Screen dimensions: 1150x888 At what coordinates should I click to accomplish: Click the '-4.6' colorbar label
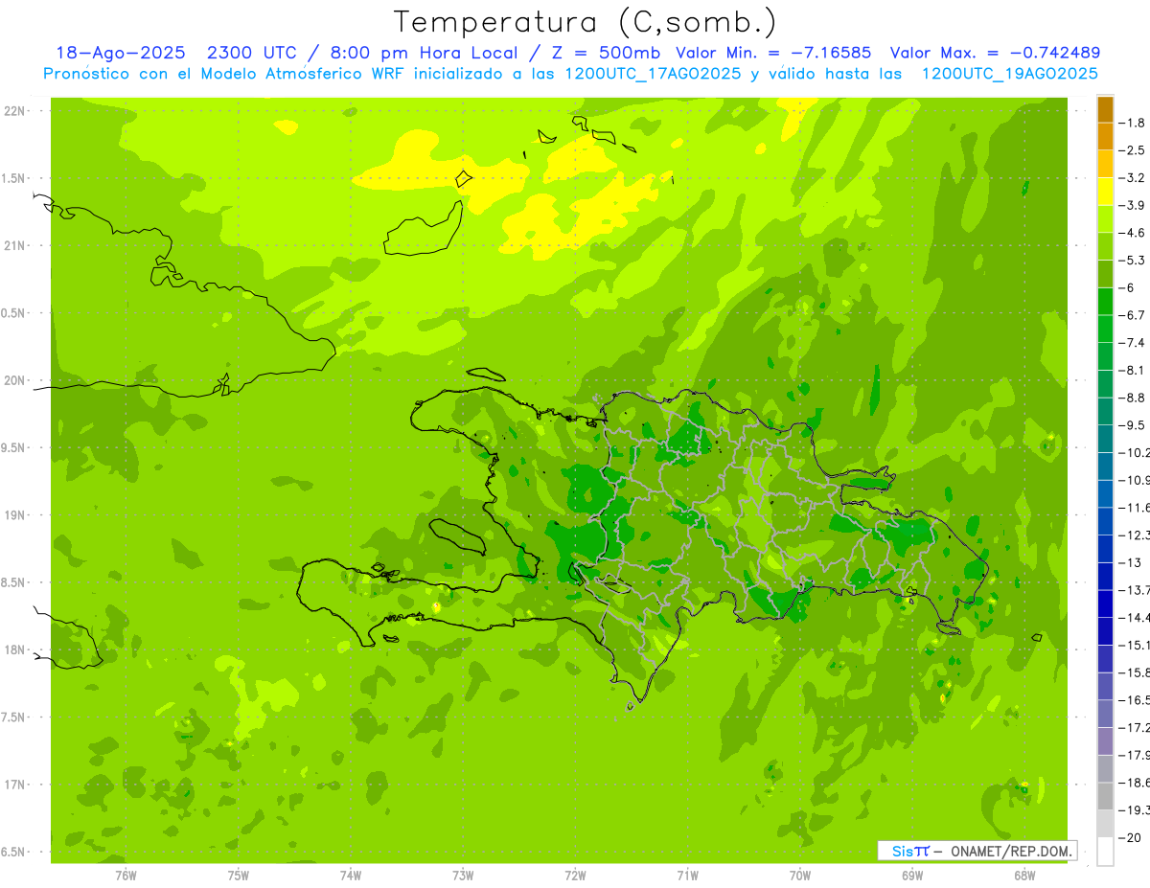pyautogui.click(x=1134, y=233)
